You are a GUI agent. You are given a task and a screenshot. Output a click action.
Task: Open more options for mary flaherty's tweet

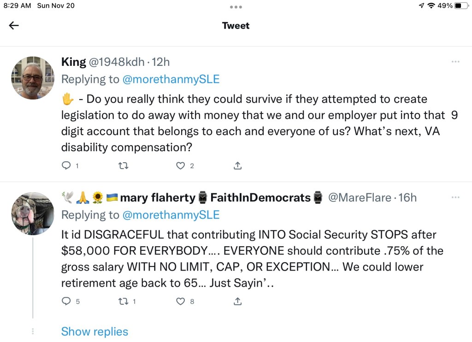click(455, 197)
